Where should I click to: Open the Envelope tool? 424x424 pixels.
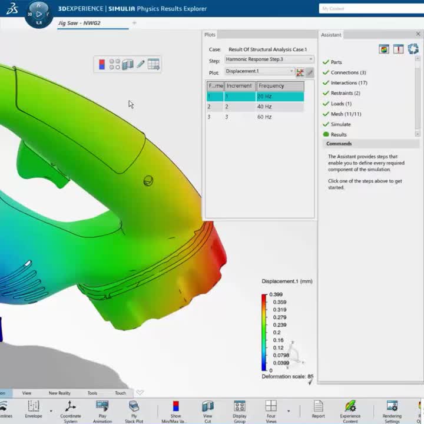34,410
